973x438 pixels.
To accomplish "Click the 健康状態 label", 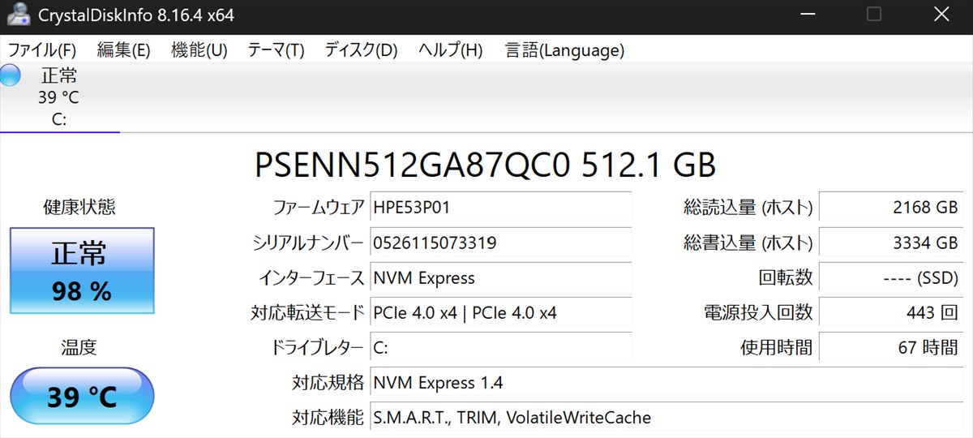I will [79, 207].
